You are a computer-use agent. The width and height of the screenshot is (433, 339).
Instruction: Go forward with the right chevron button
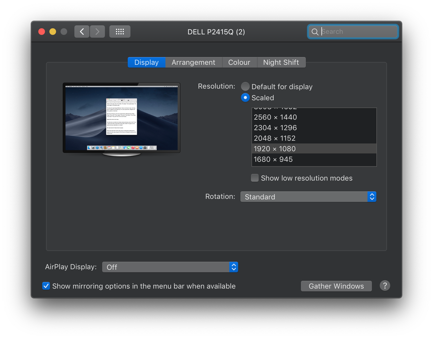click(x=97, y=32)
